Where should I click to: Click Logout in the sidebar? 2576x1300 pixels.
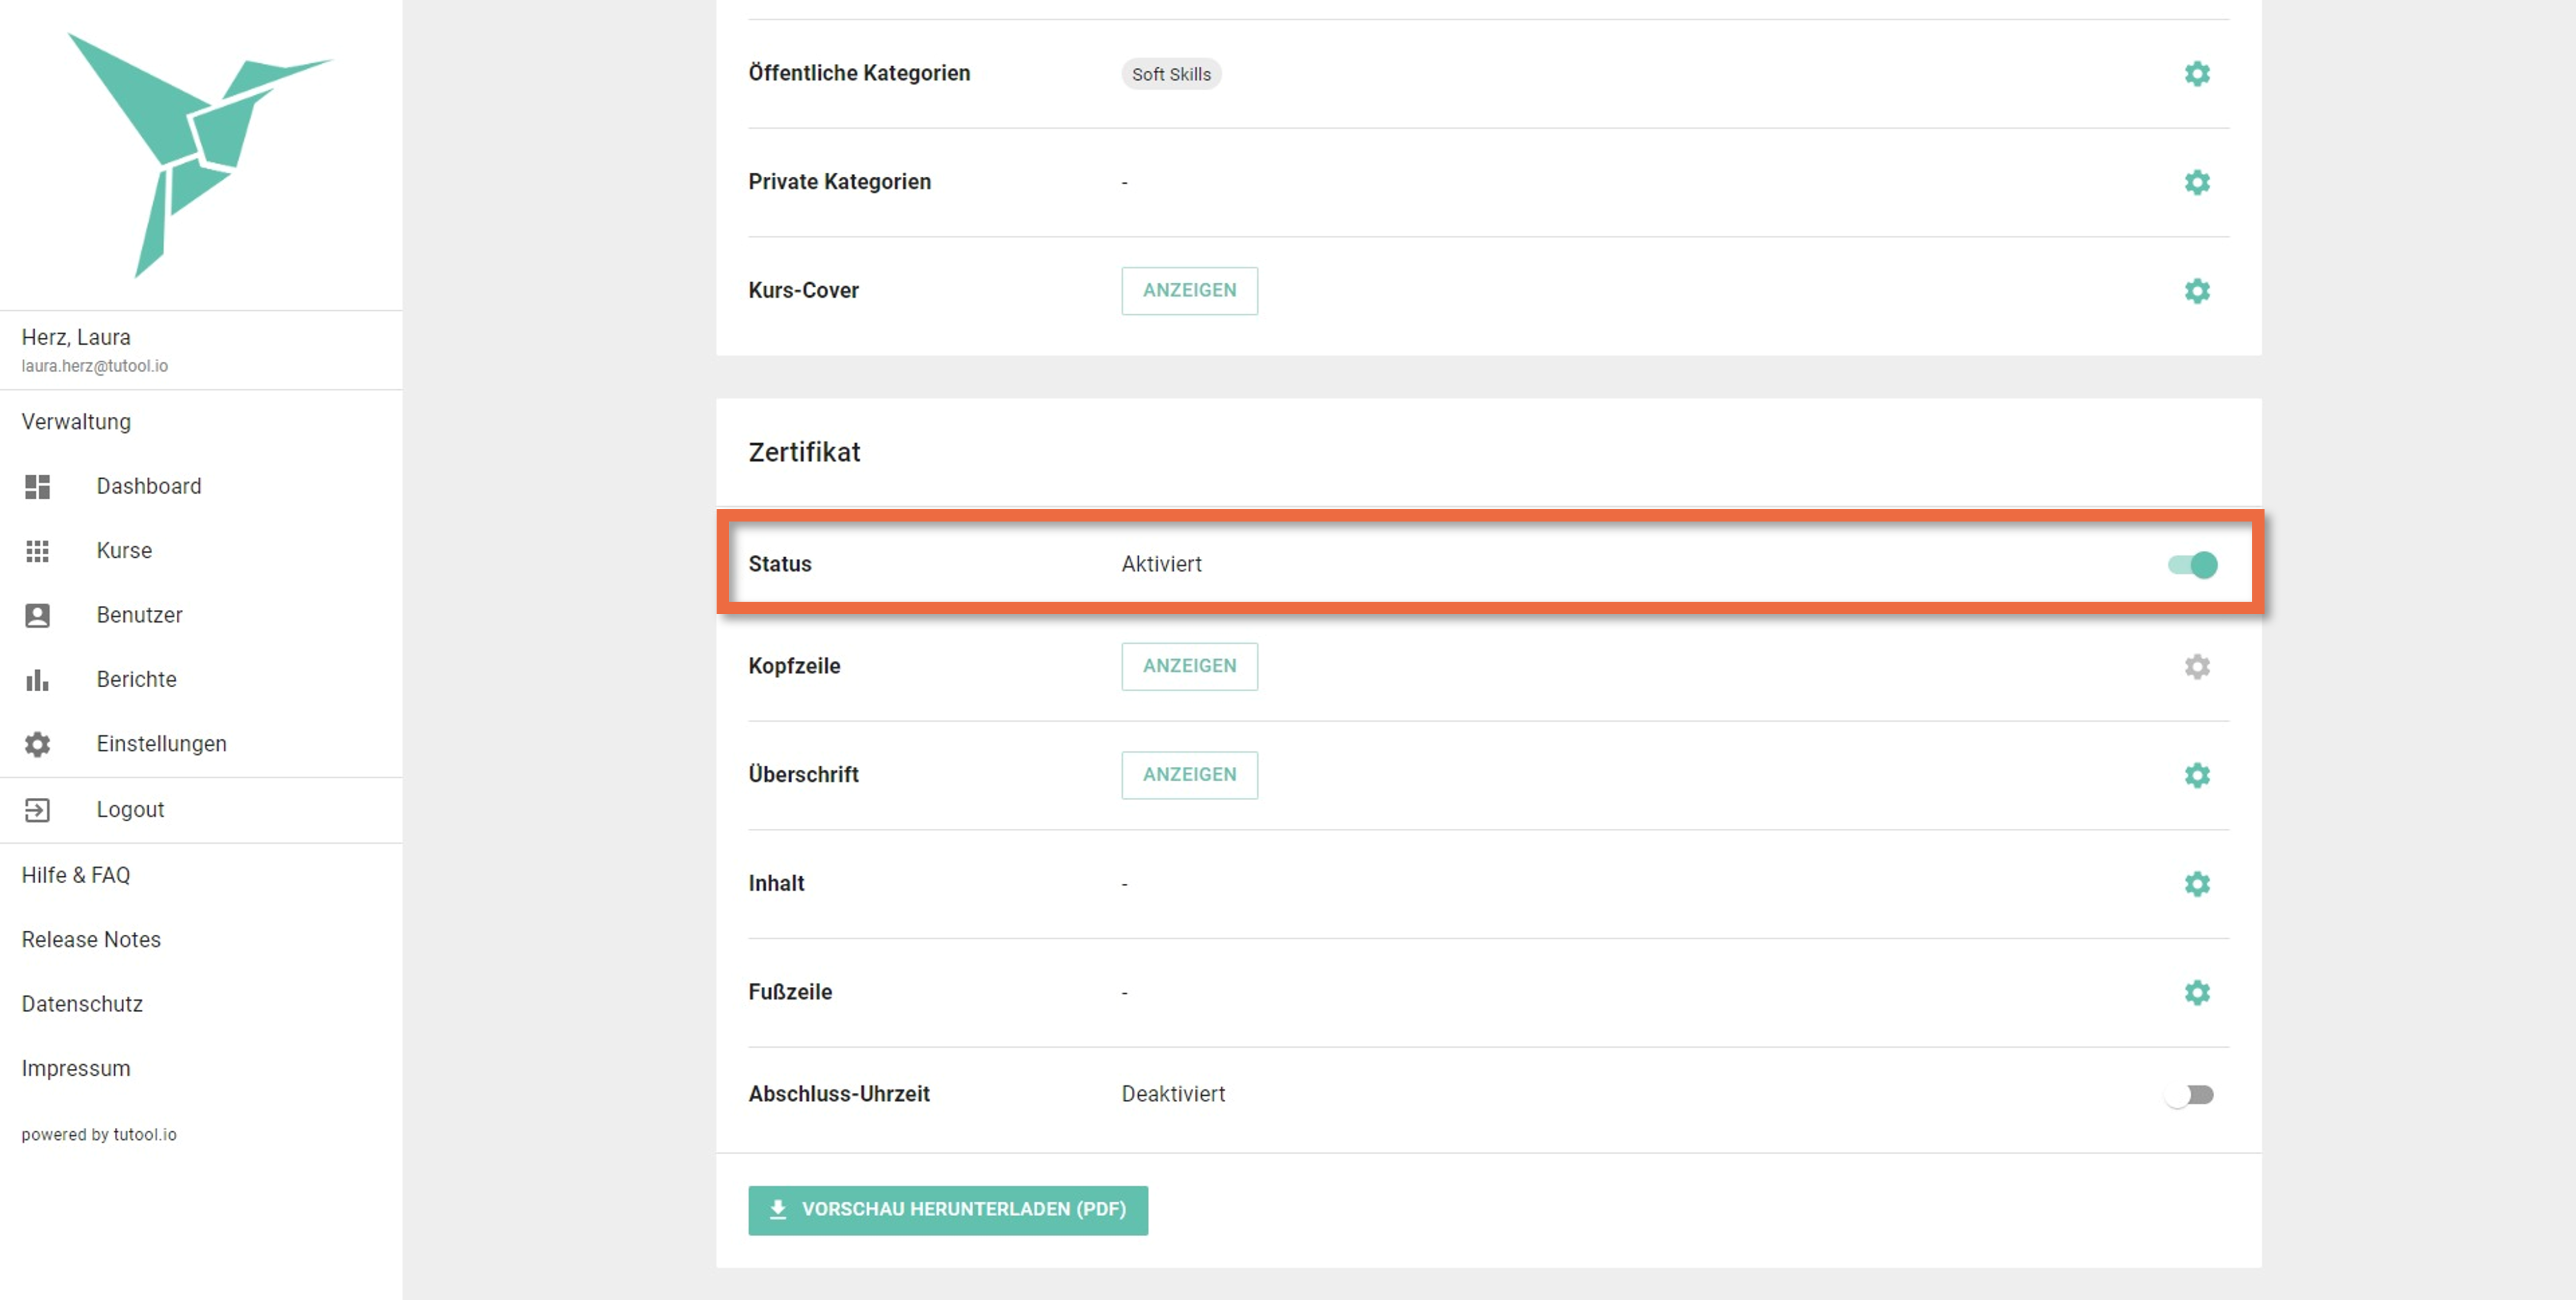[130, 810]
